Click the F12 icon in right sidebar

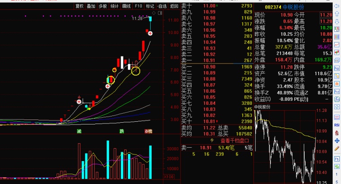coord(337,92)
